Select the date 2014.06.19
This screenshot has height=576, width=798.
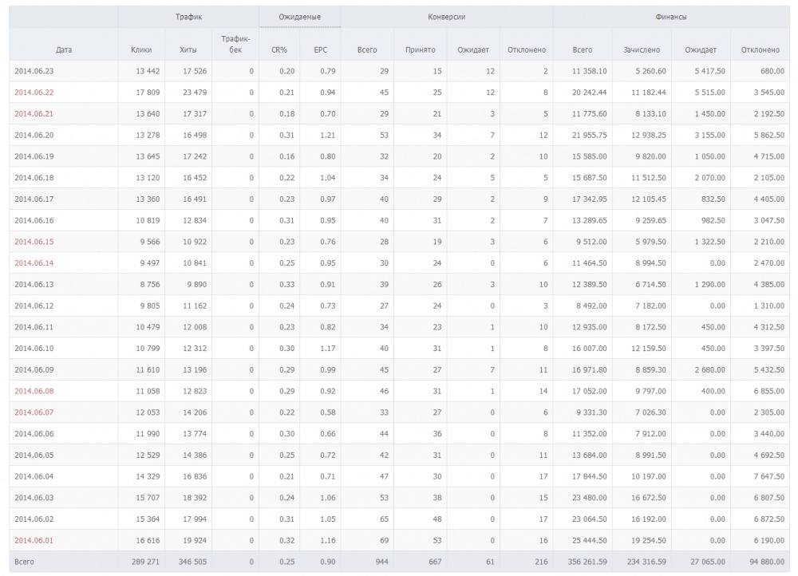[x=34, y=156]
